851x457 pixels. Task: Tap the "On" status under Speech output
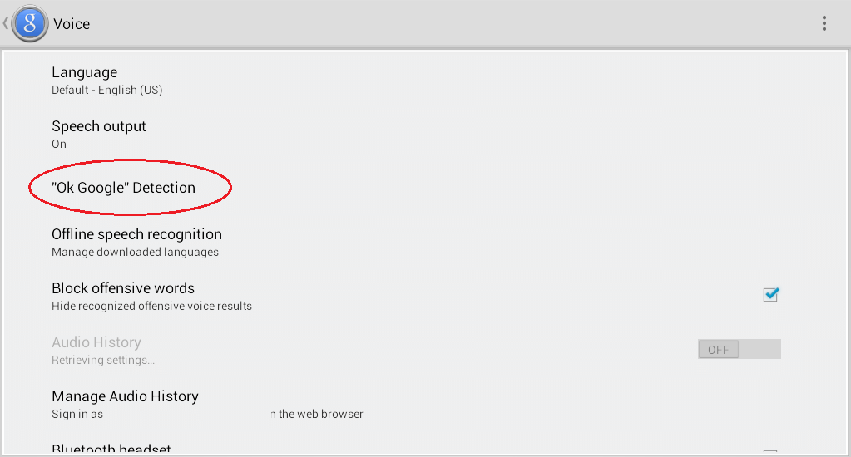pos(59,144)
